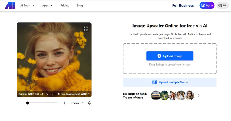Change language with the EN selector
This screenshot has width=231, height=121.
point(222,5)
